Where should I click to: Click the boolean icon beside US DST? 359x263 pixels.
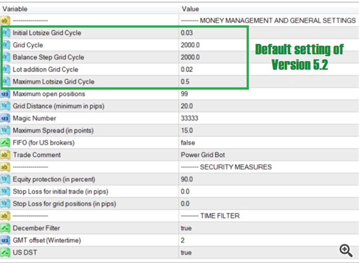5,252
